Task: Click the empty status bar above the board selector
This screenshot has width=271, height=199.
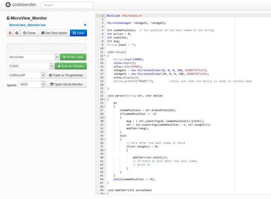Action: [x=47, y=47]
